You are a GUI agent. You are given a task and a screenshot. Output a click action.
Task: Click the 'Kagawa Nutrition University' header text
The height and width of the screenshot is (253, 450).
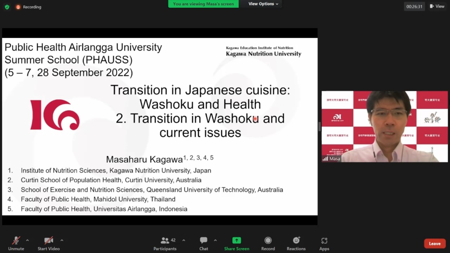point(264,54)
